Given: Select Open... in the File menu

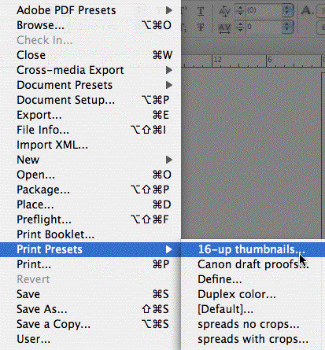Looking at the screenshot, I should 90,175.
